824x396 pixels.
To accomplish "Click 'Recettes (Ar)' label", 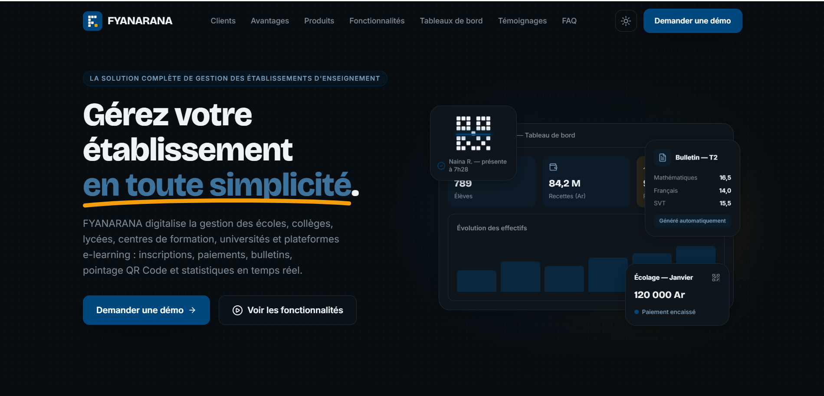I will point(567,196).
